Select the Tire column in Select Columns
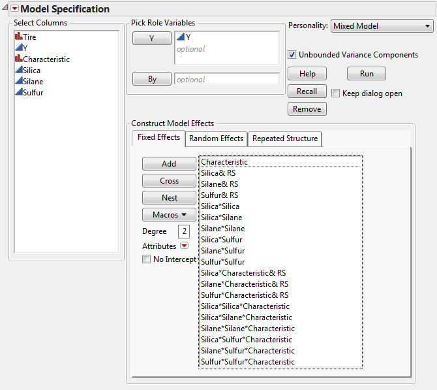Image resolution: width=437 pixels, height=390 pixels. tap(25, 37)
